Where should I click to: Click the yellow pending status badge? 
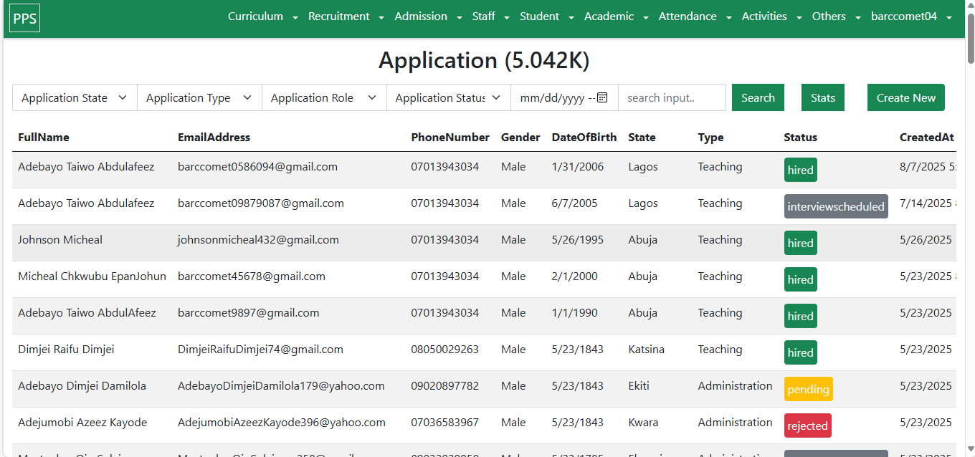808,390
